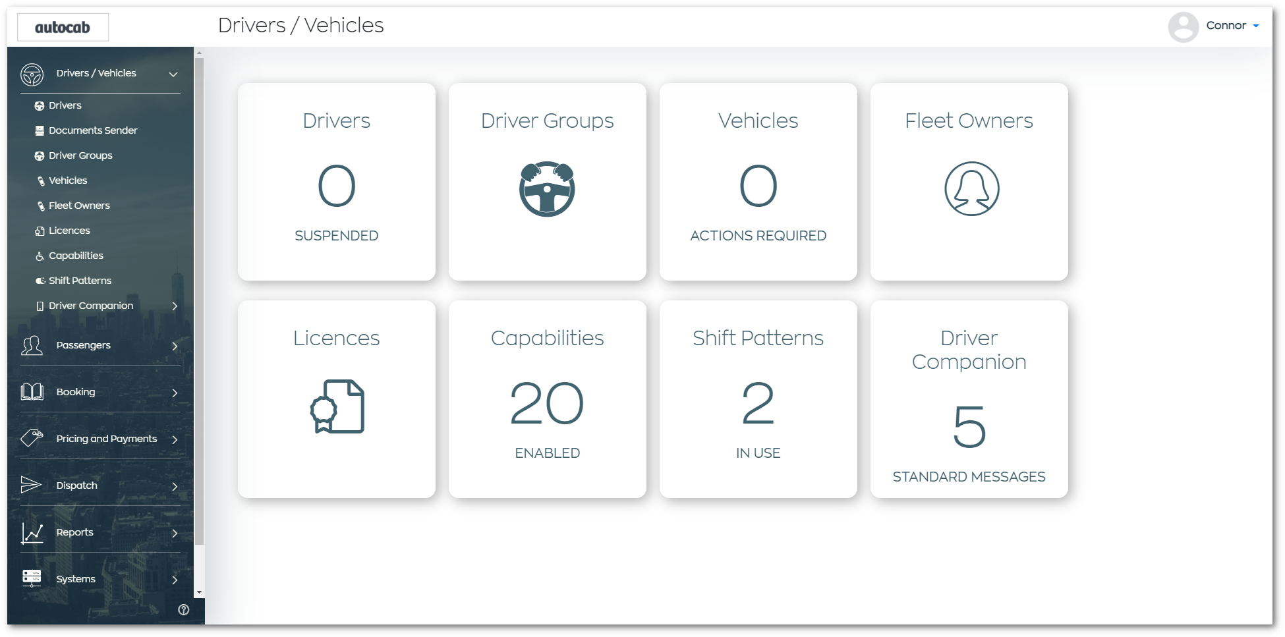1285x637 pixels.
Task: Click the Driver Companion phone icon in sidebar
Action: (x=40, y=306)
